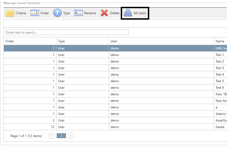Viewport: 227px width, 157px height.
Task: Click the Rename toolbar icon
Action: (79, 13)
